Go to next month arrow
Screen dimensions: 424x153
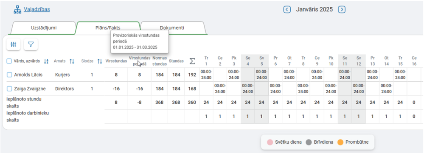click(342, 10)
